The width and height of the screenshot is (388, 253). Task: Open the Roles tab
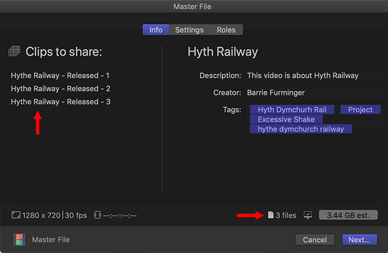tap(226, 30)
